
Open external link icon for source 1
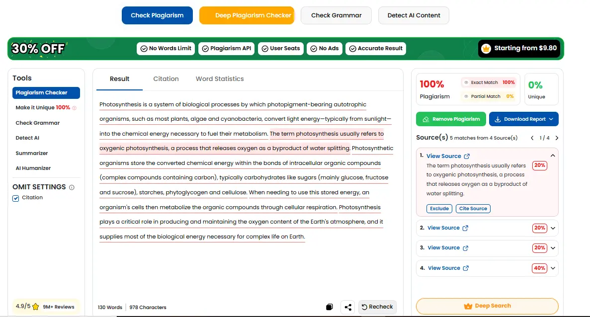(x=467, y=156)
